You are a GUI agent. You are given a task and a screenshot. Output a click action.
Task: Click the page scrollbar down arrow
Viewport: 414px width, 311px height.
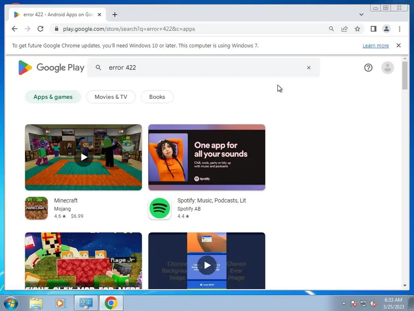(x=405, y=285)
